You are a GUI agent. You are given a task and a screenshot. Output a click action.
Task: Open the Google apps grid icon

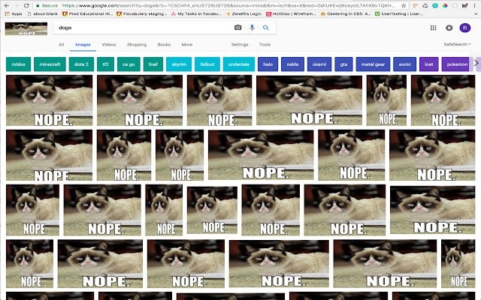[433, 28]
